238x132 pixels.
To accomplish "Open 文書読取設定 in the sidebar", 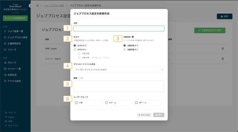I will [12, 44].
